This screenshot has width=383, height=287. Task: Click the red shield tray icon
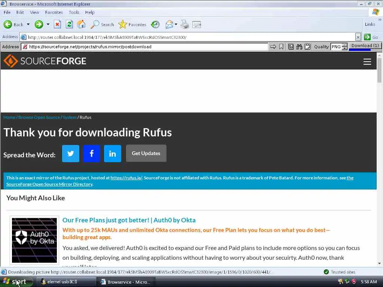click(x=354, y=282)
